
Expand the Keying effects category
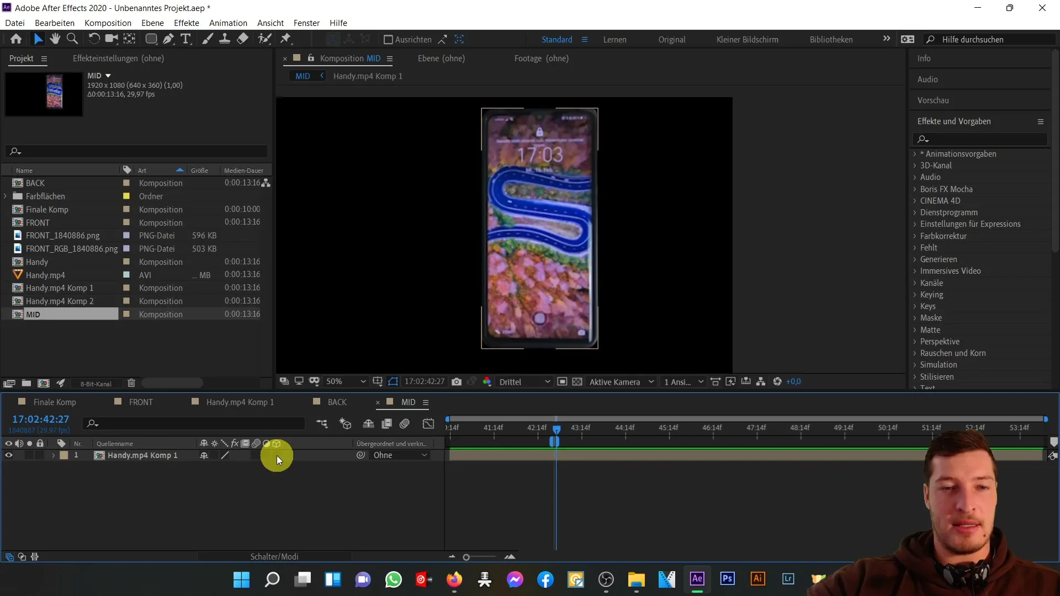tap(914, 295)
